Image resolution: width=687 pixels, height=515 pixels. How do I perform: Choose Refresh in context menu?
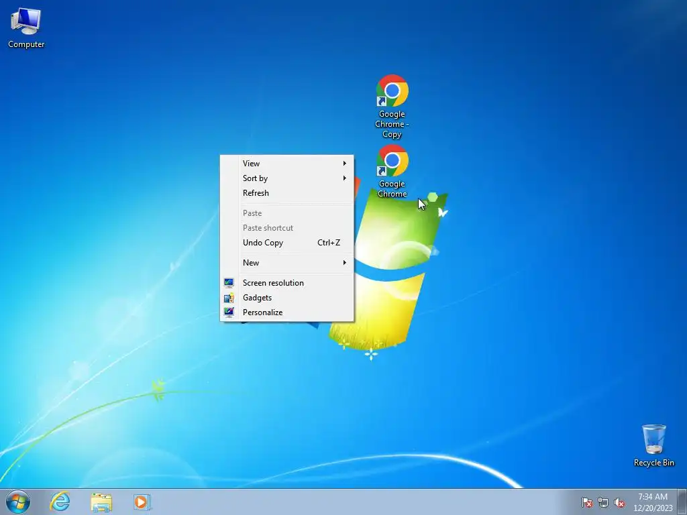coord(287,193)
